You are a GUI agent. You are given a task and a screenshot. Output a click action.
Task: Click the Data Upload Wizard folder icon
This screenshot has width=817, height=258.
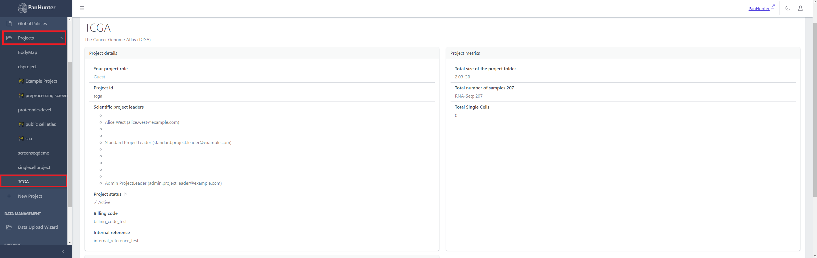(x=9, y=227)
